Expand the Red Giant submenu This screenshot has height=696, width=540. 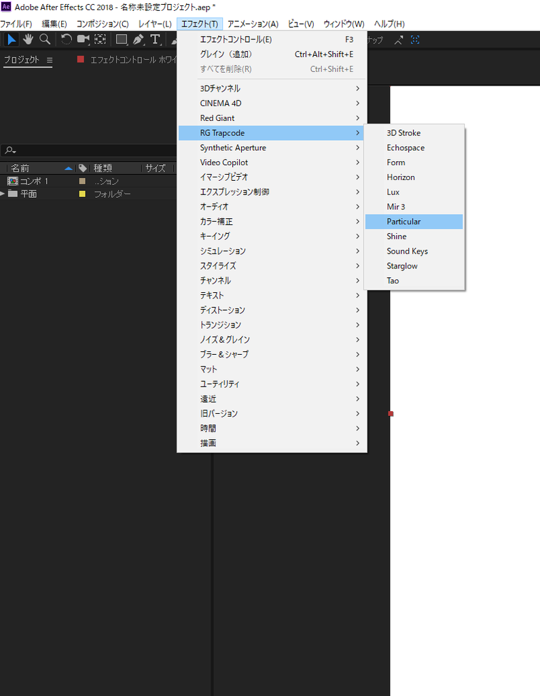point(272,118)
